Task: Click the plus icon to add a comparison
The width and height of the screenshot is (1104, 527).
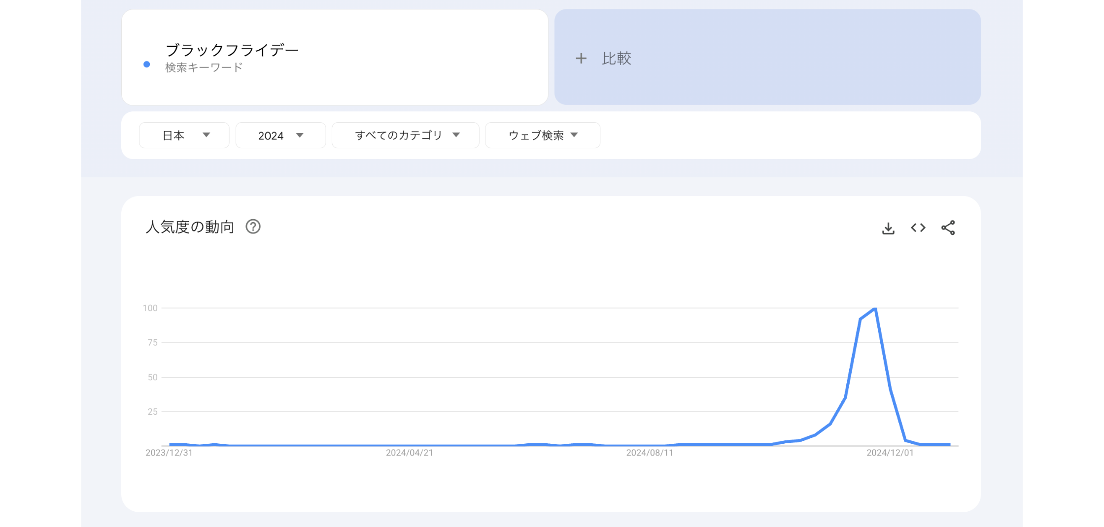Action: point(582,58)
